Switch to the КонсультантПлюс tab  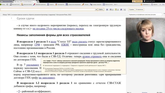pos(7,2)
